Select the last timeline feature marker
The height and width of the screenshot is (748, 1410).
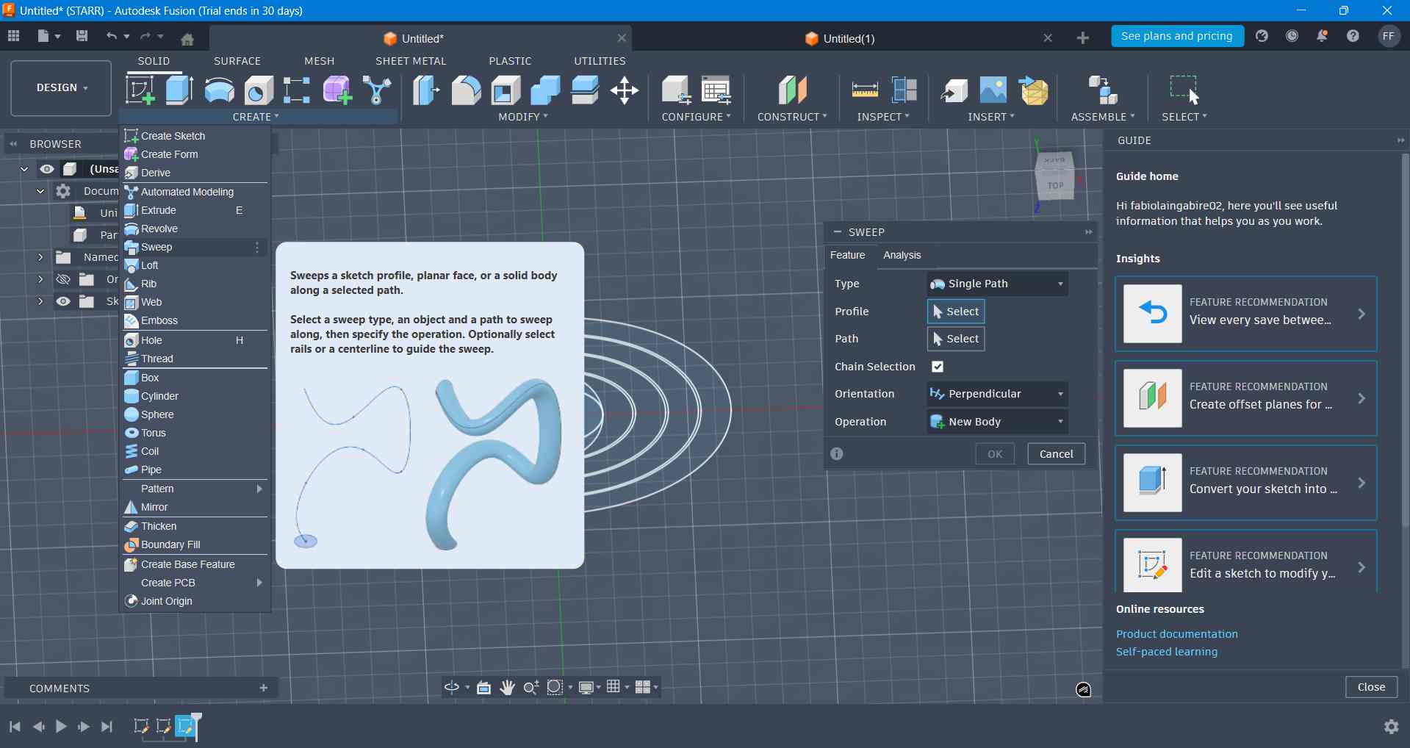187,726
